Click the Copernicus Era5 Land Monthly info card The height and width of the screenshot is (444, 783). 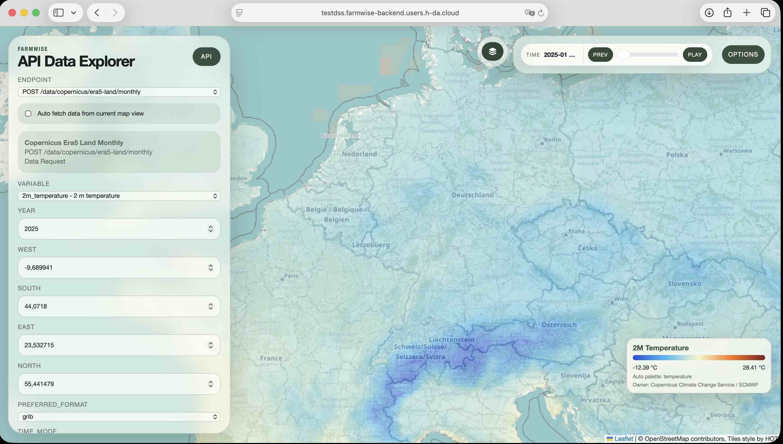119,152
